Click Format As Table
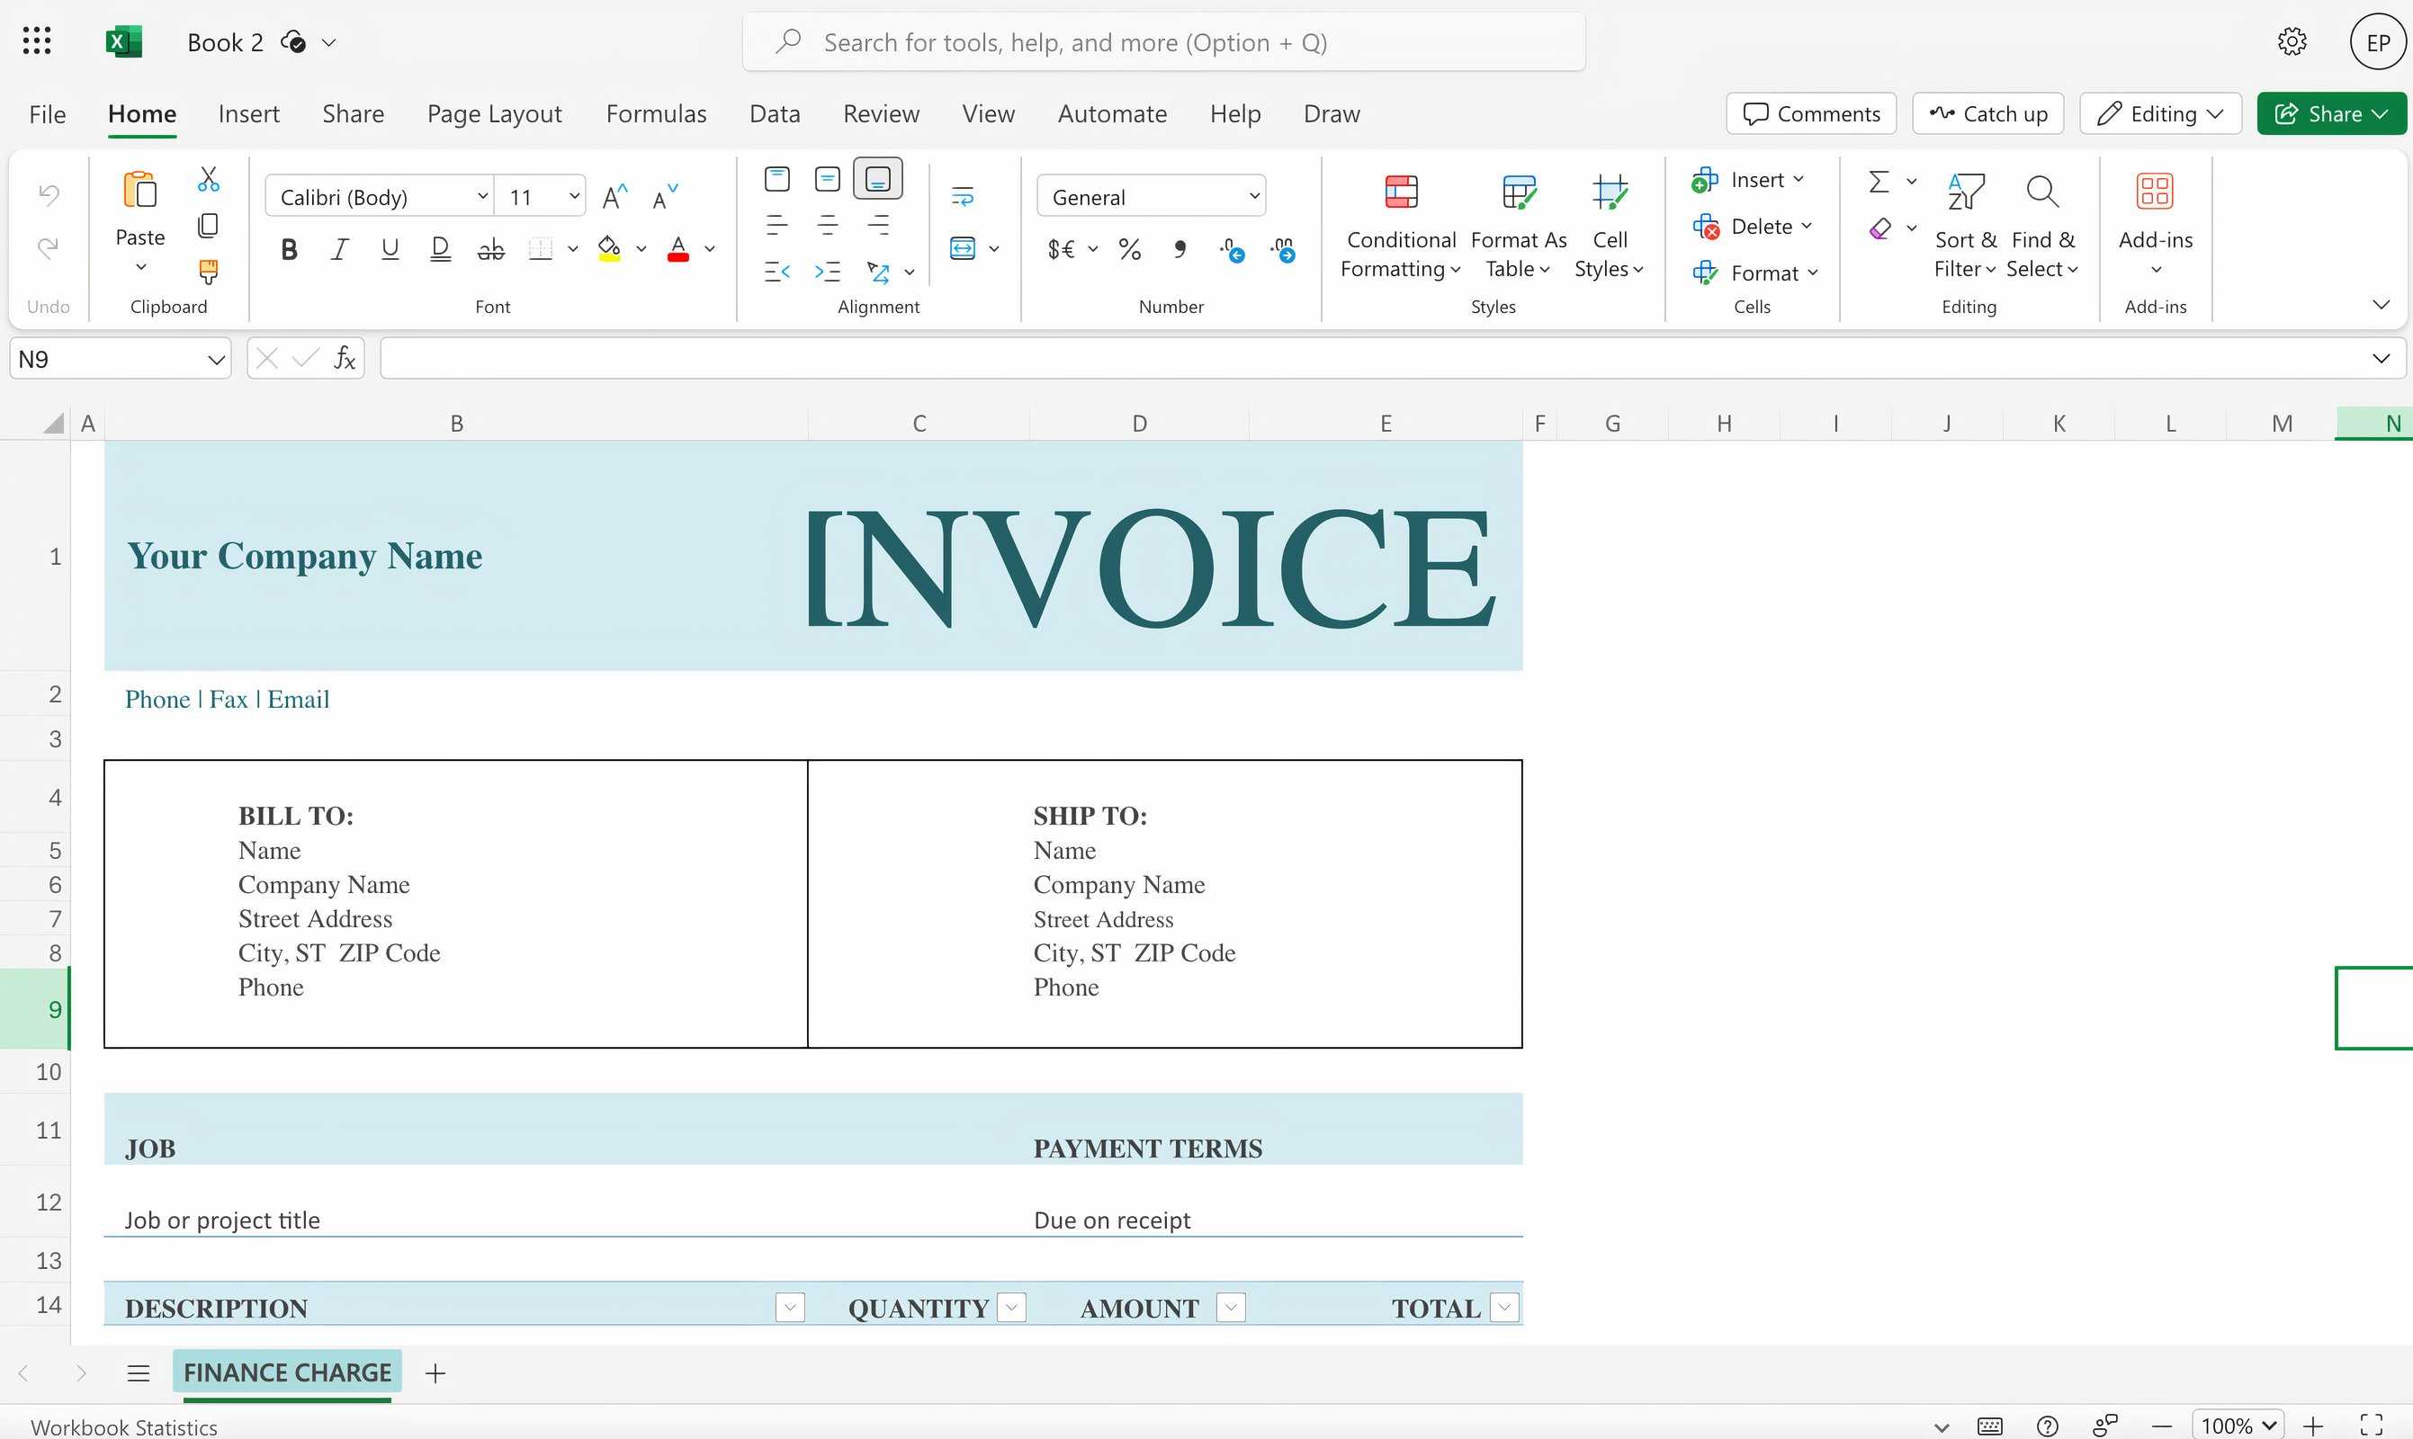This screenshot has height=1439, width=2413. (1518, 227)
